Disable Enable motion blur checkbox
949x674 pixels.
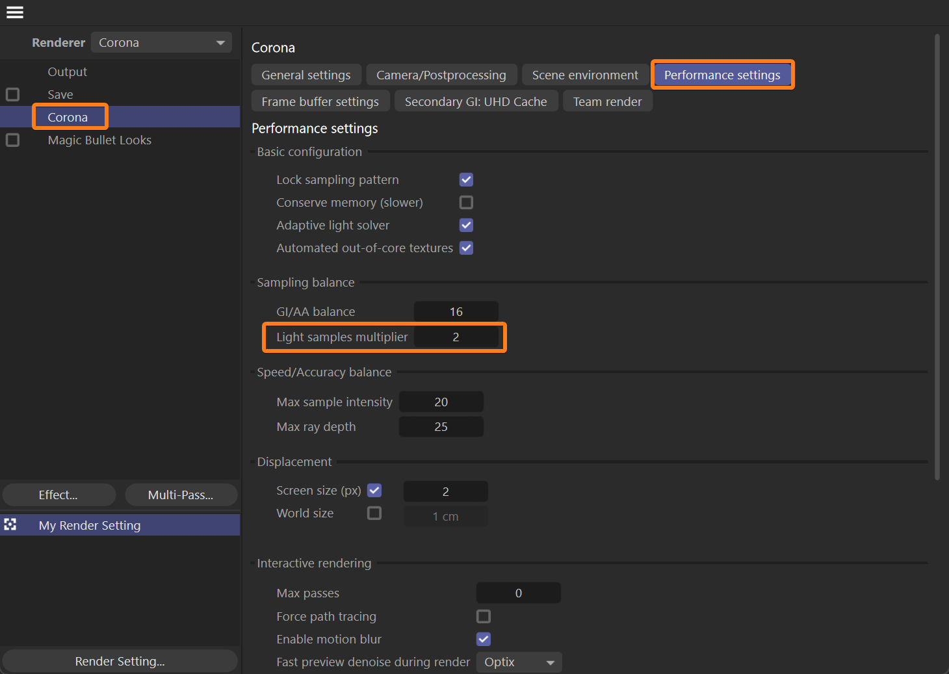[x=484, y=639]
